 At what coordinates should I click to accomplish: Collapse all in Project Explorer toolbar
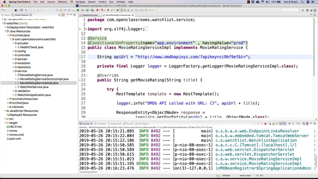(60, 15)
